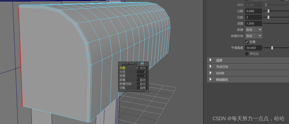Click the 深度 field showing 1.000

point(254,24)
